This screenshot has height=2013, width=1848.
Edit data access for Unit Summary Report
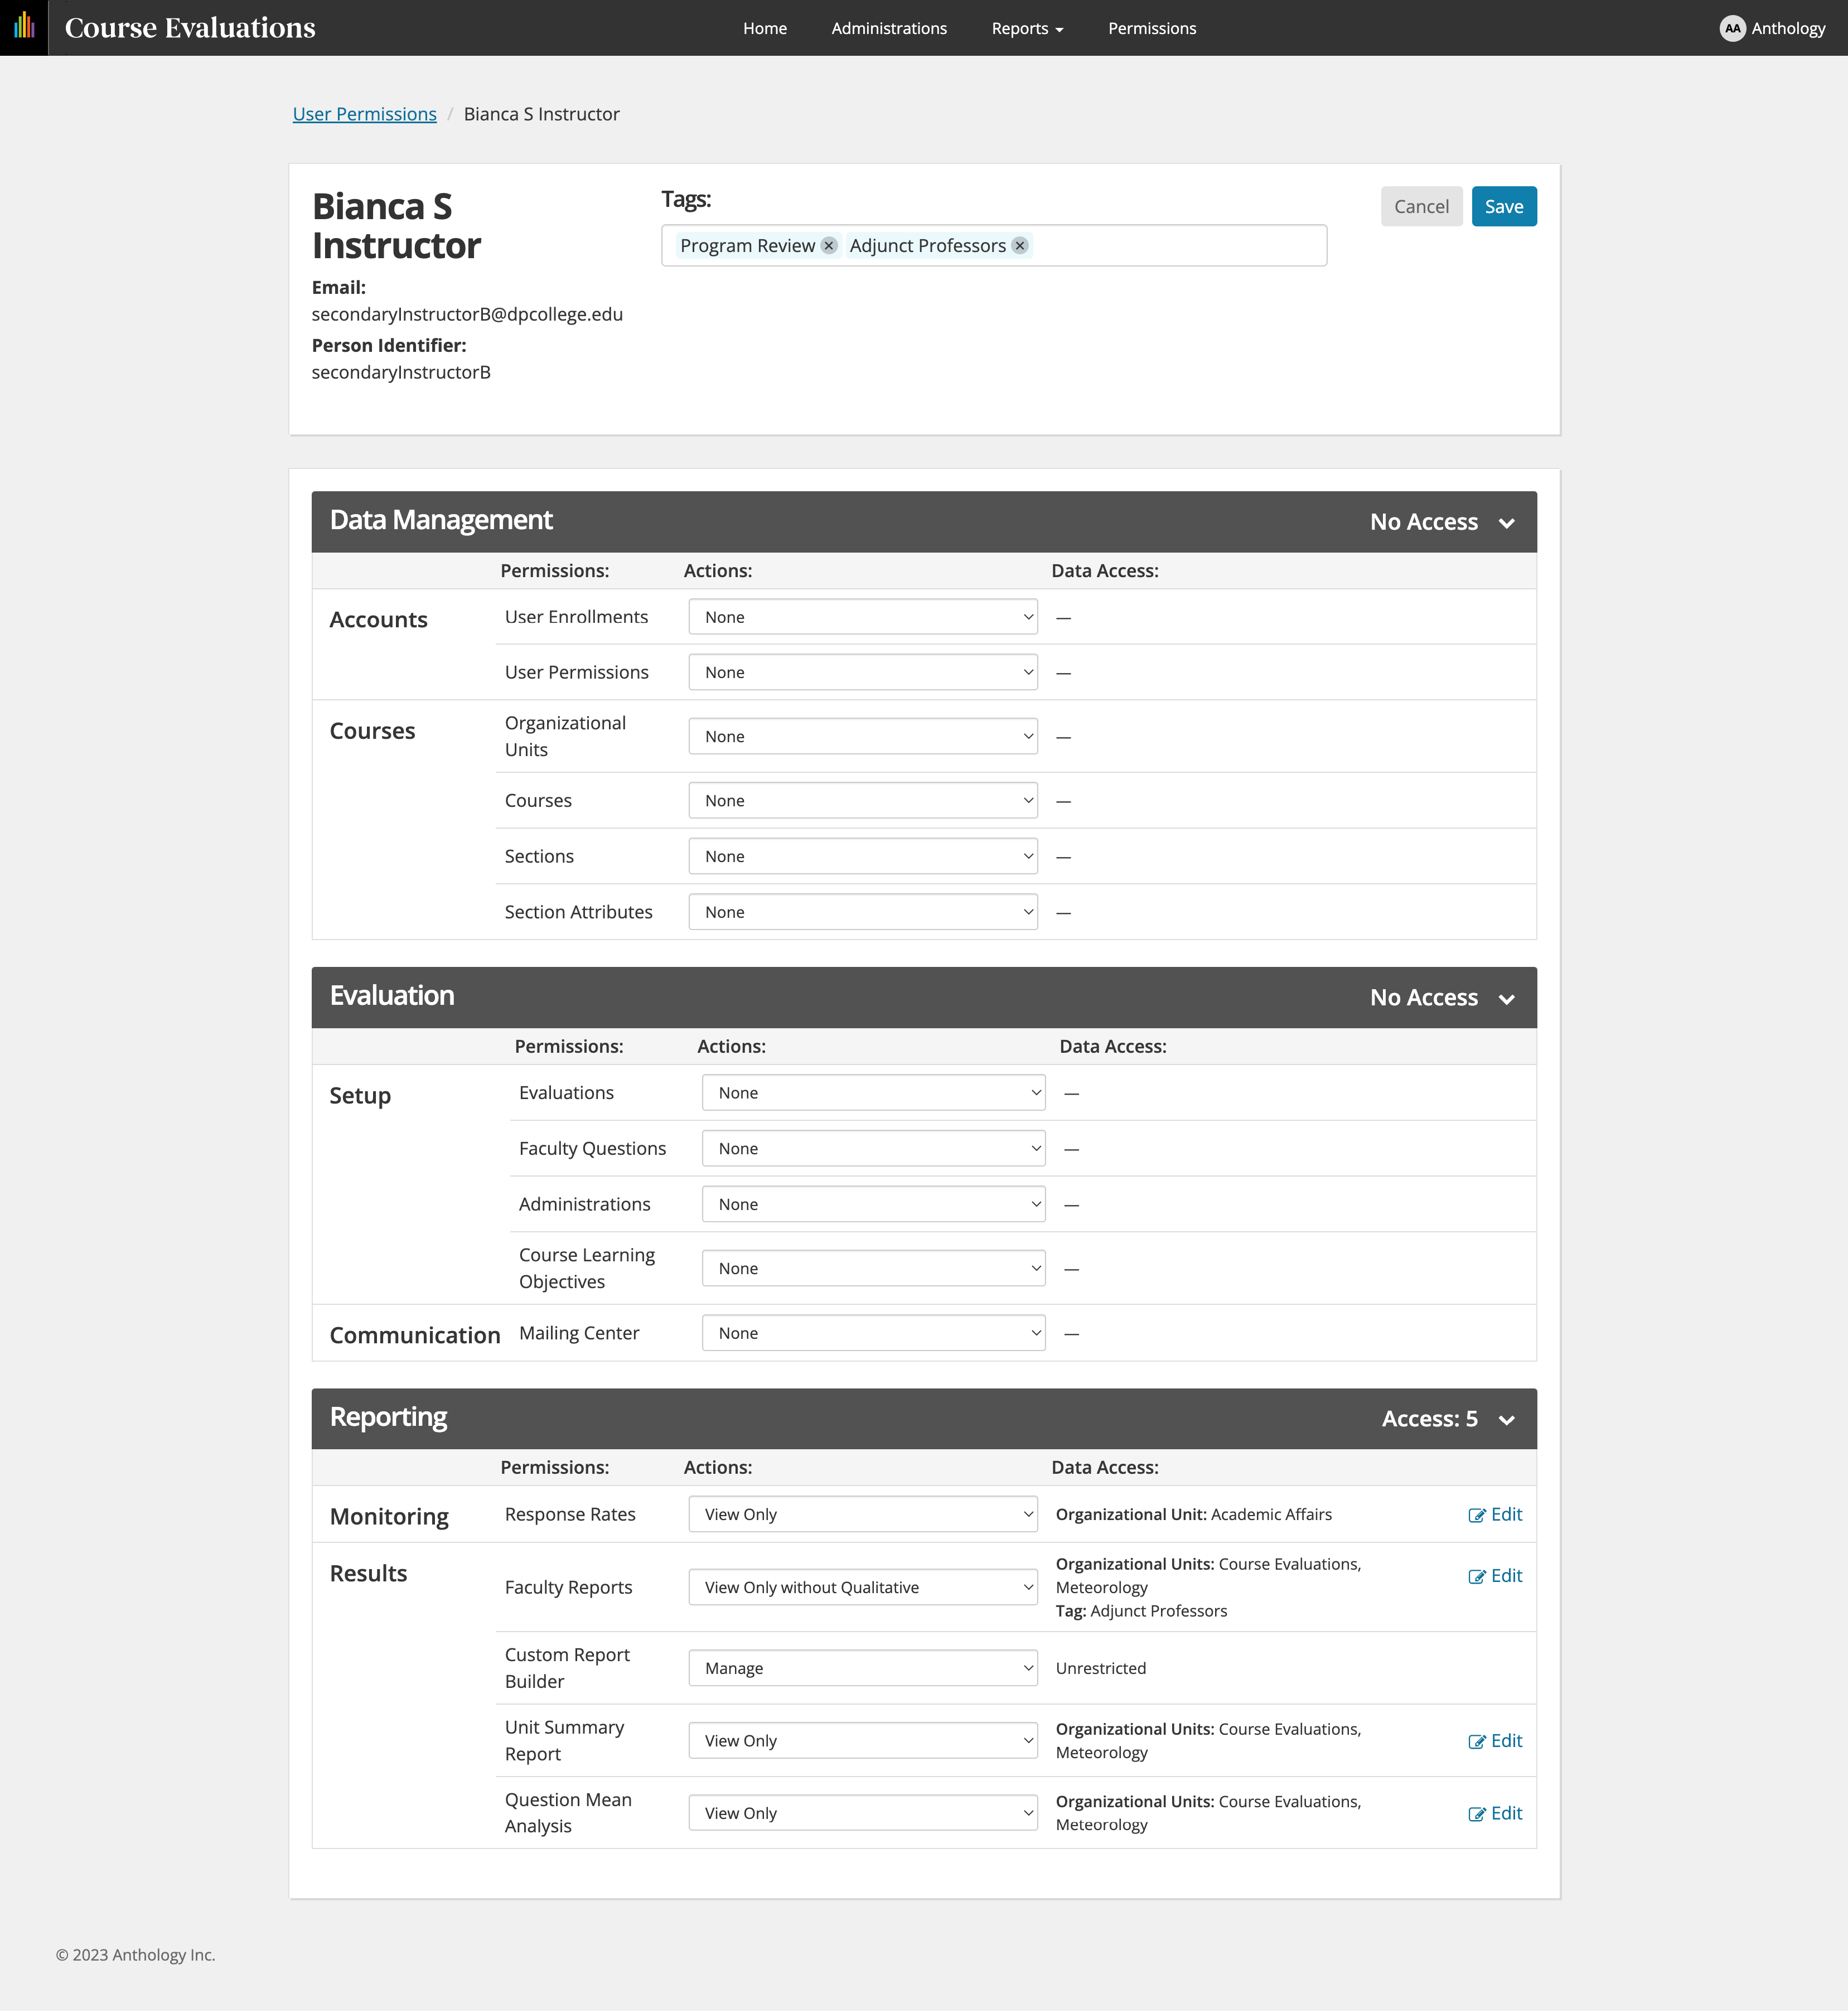[x=1495, y=1742]
